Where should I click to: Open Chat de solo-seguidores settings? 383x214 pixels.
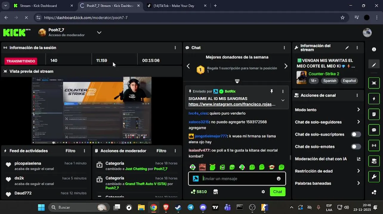pyautogui.click(x=328, y=122)
